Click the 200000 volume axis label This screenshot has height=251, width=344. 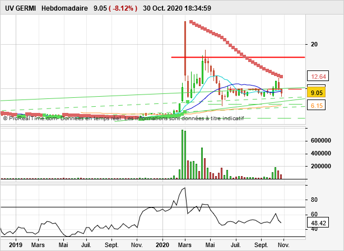(x=321, y=167)
